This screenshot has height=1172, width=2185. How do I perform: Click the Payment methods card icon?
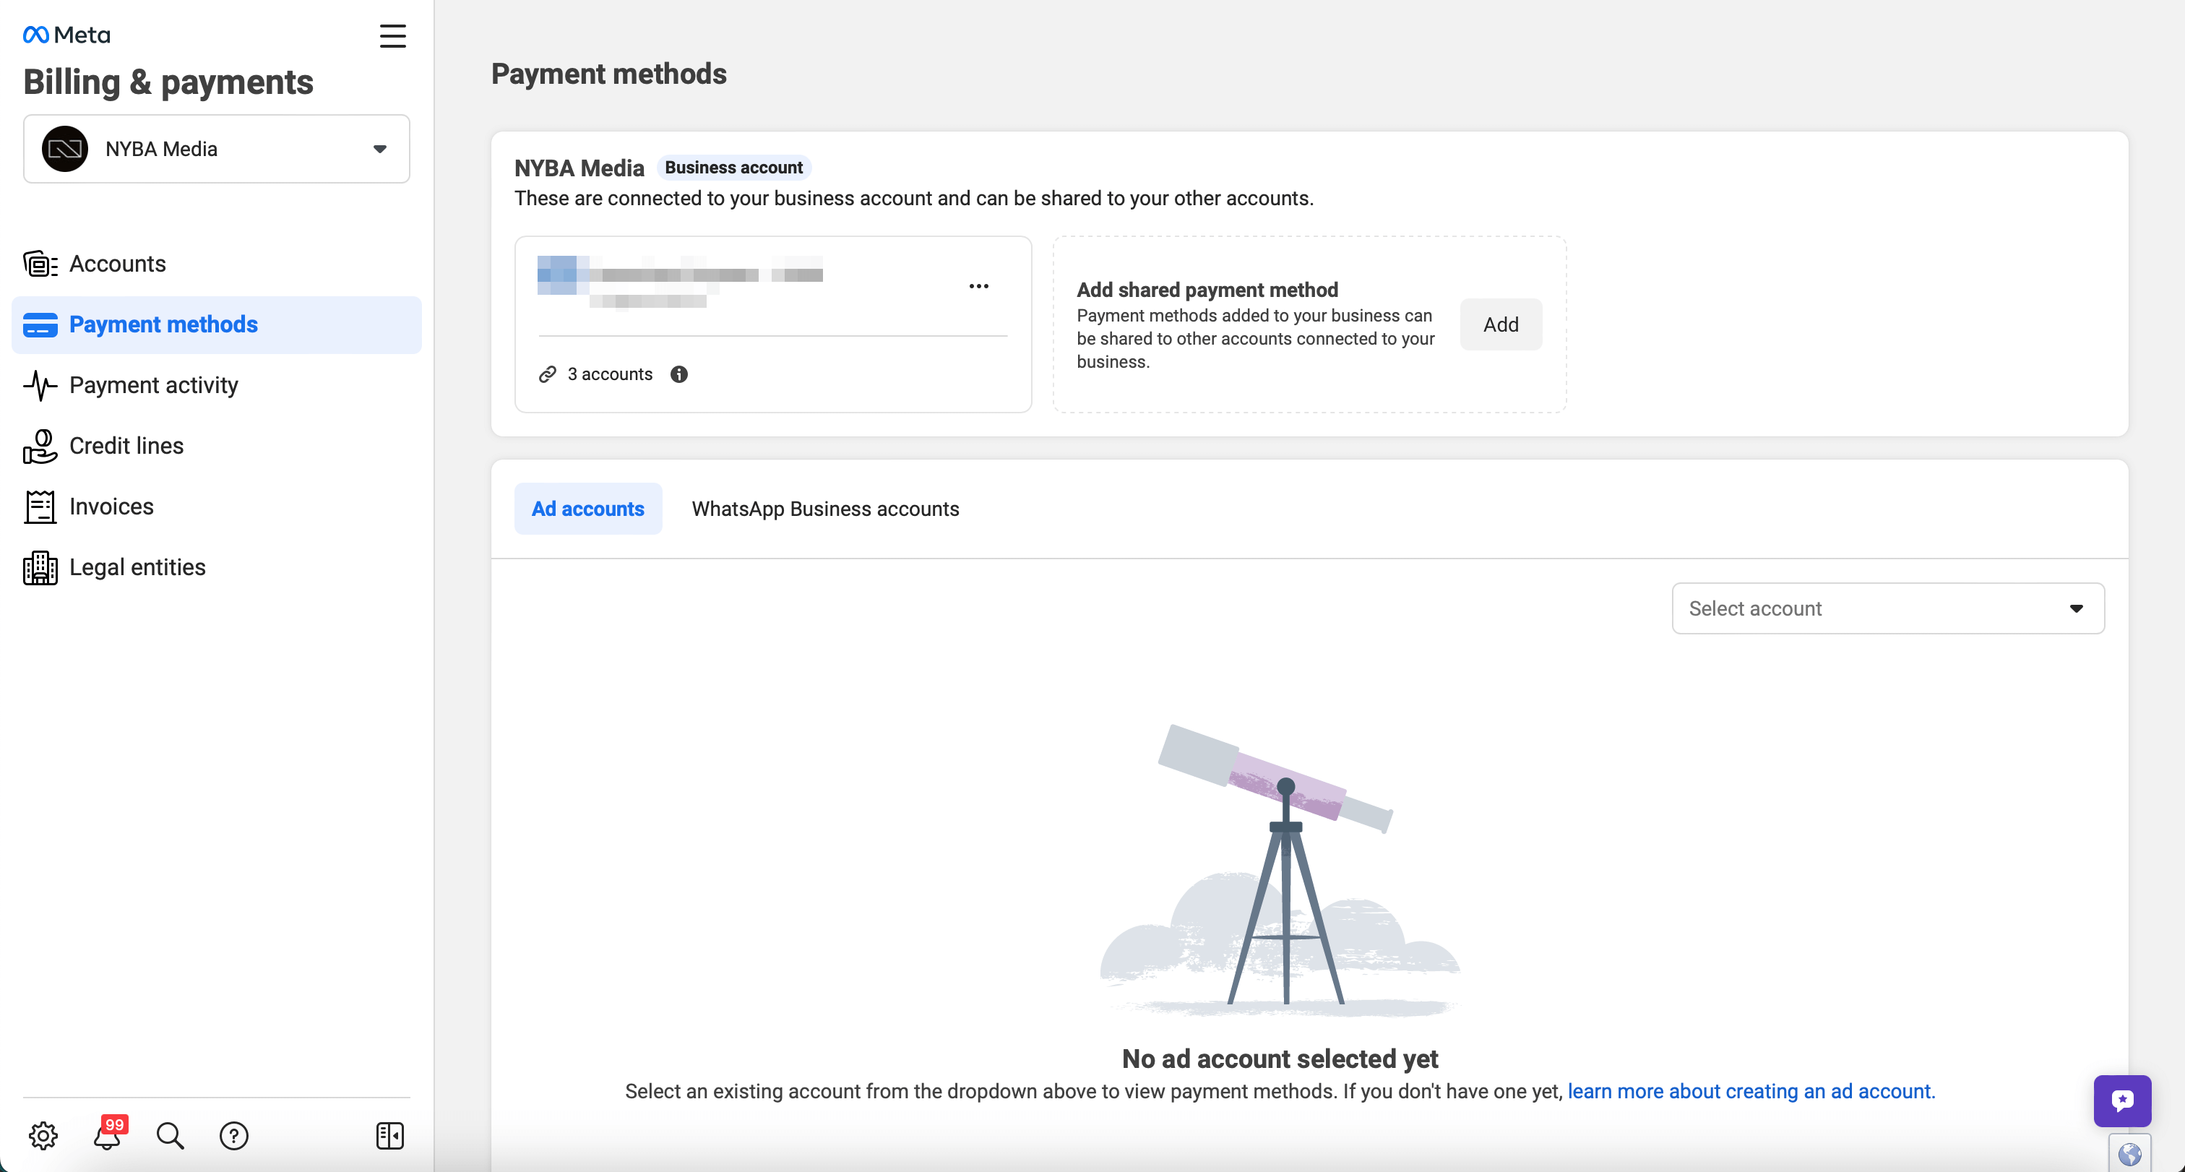point(40,325)
